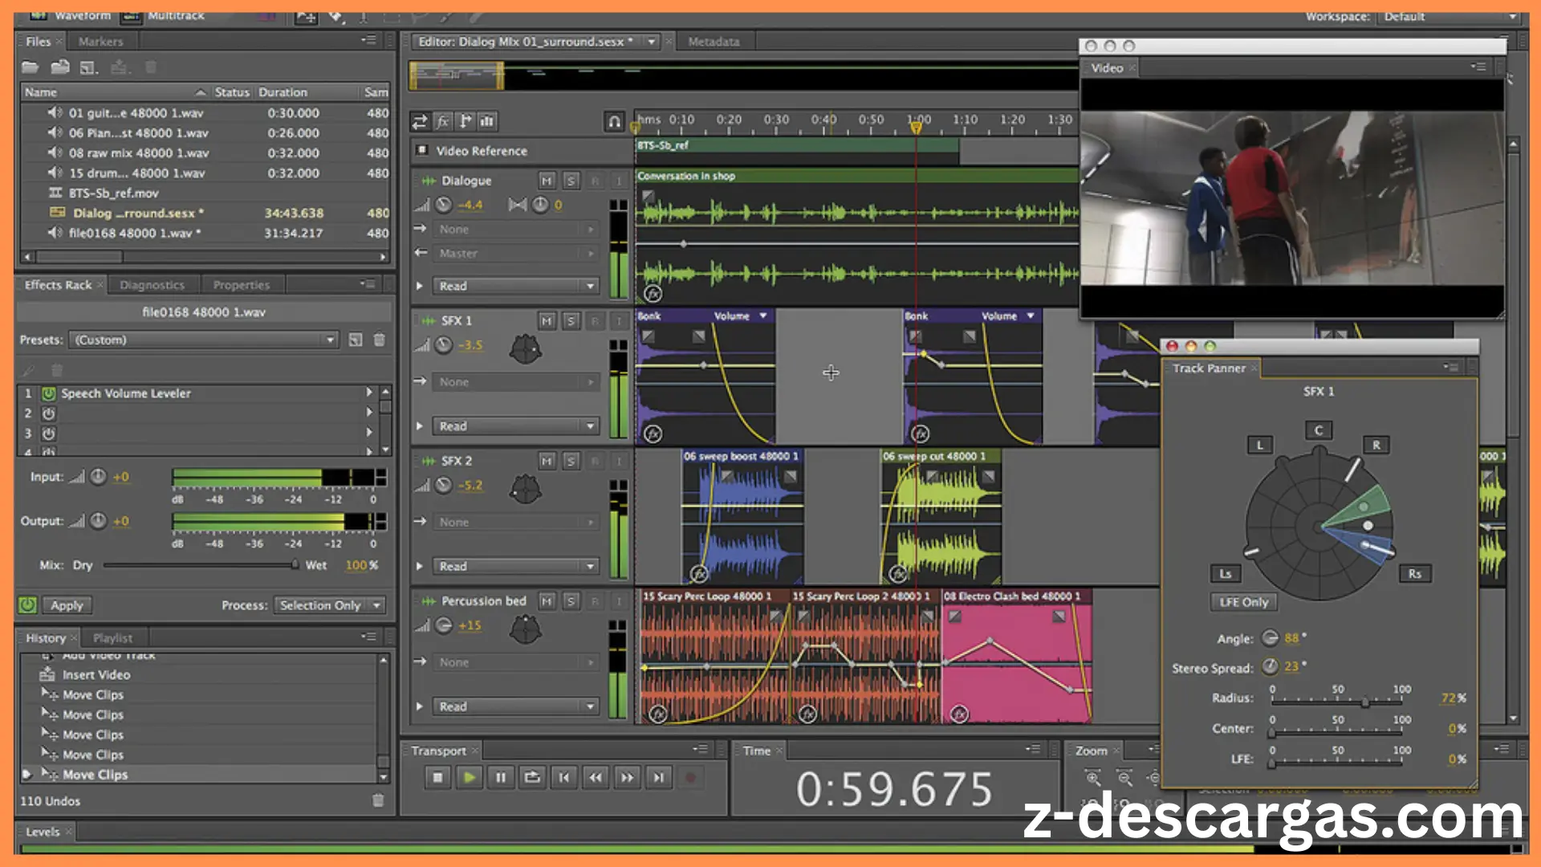Click the Dialogue track volume knob
The width and height of the screenshot is (1541, 867).
(444, 205)
